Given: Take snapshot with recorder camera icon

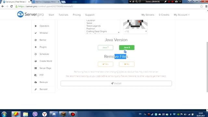Looking at the screenshot, I should coord(176,2).
